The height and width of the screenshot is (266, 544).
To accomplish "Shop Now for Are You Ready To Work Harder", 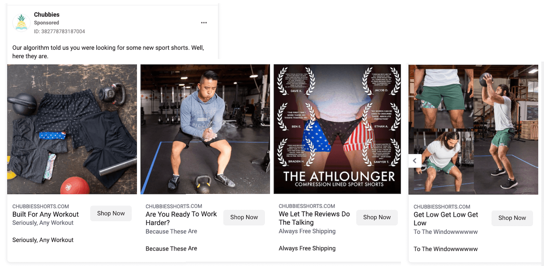I will [x=244, y=217].
